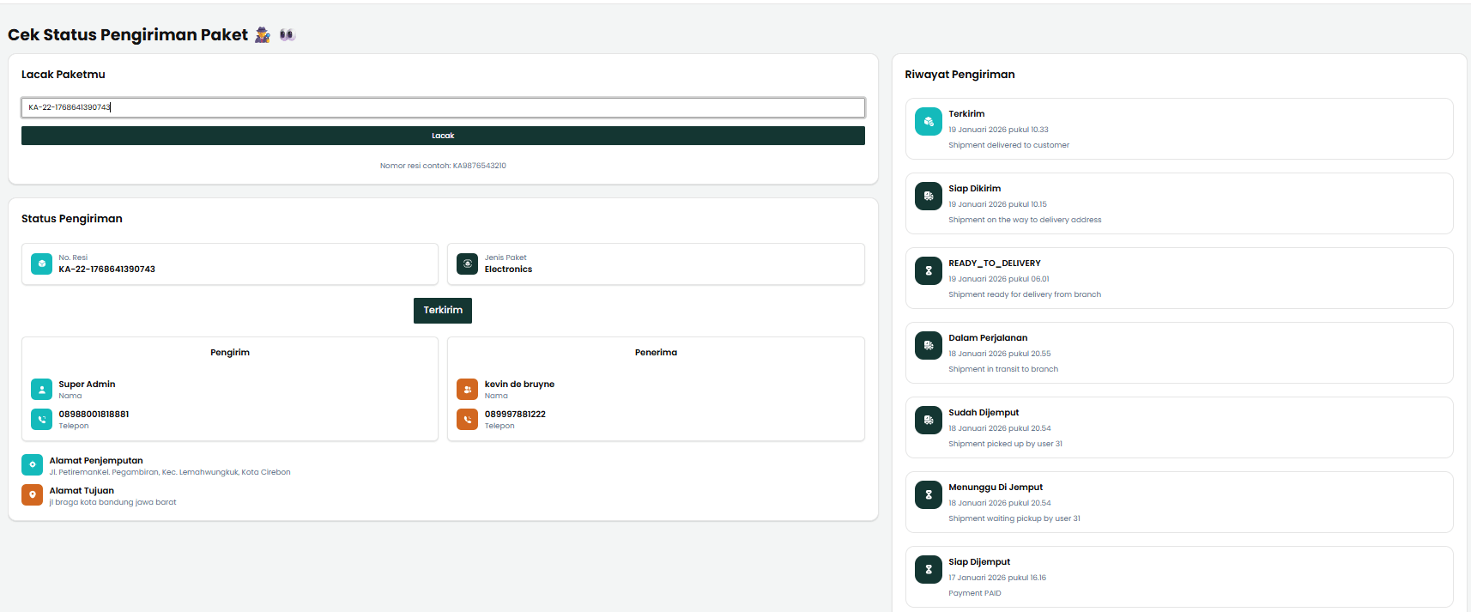Viewport: 1471px width, 612px height.
Task: Click the Alamat Penjemputan location icon
Action: point(32,465)
